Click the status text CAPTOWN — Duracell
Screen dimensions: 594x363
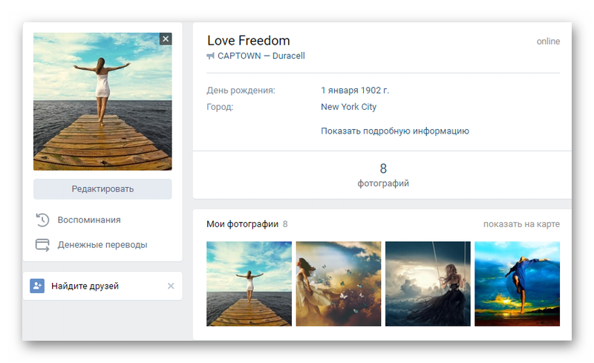261,56
